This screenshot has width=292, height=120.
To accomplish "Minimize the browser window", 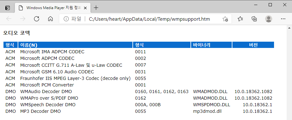I will pyautogui.click(x=256, y=5).
